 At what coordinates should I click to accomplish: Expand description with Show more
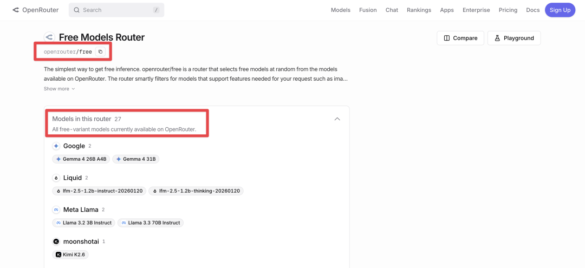click(x=60, y=89)
